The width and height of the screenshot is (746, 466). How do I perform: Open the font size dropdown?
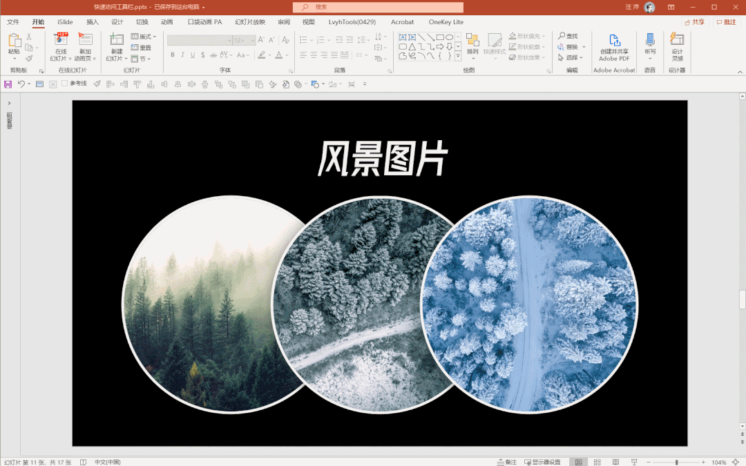point(253,41)
